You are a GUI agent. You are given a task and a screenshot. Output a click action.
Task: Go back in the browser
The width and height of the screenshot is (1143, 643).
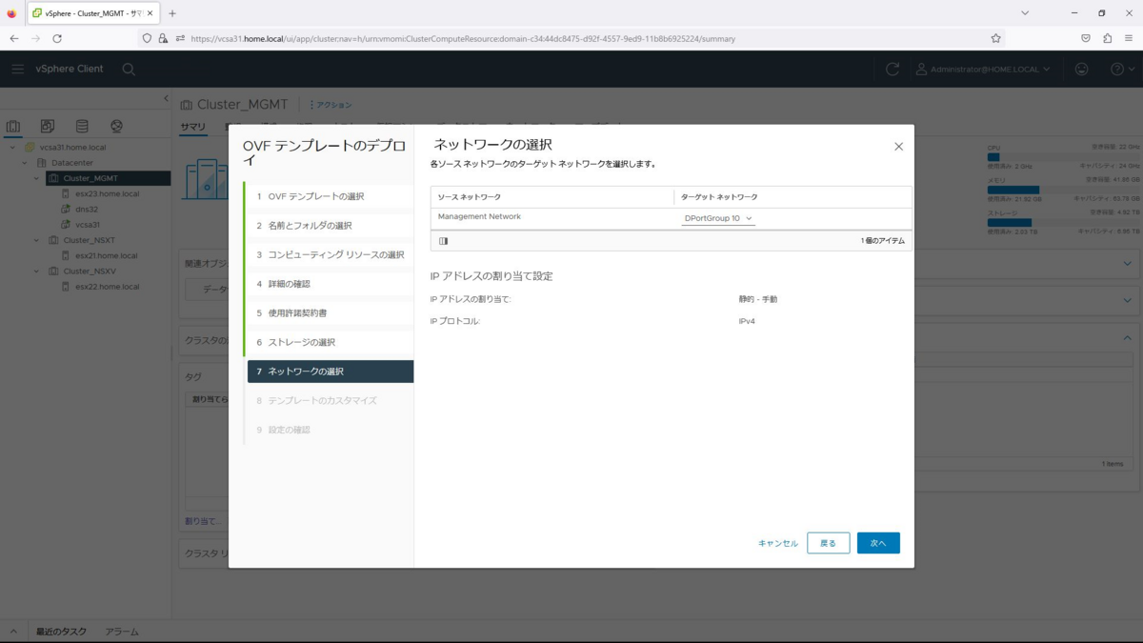tap(14, 38)
